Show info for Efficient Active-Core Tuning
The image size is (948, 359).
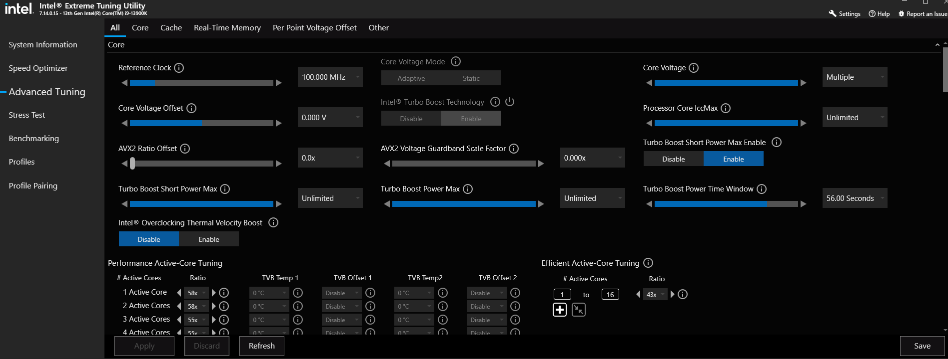coord(648,263)
